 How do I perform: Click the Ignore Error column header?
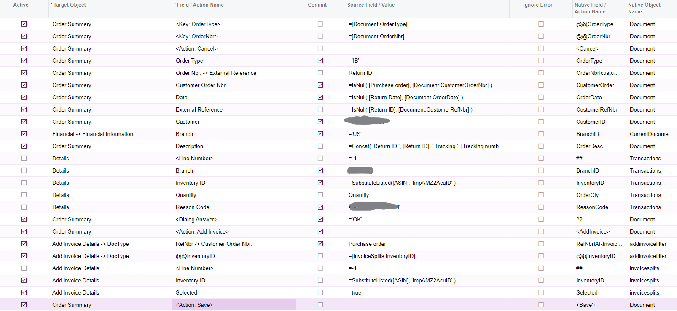coord(537,5)
